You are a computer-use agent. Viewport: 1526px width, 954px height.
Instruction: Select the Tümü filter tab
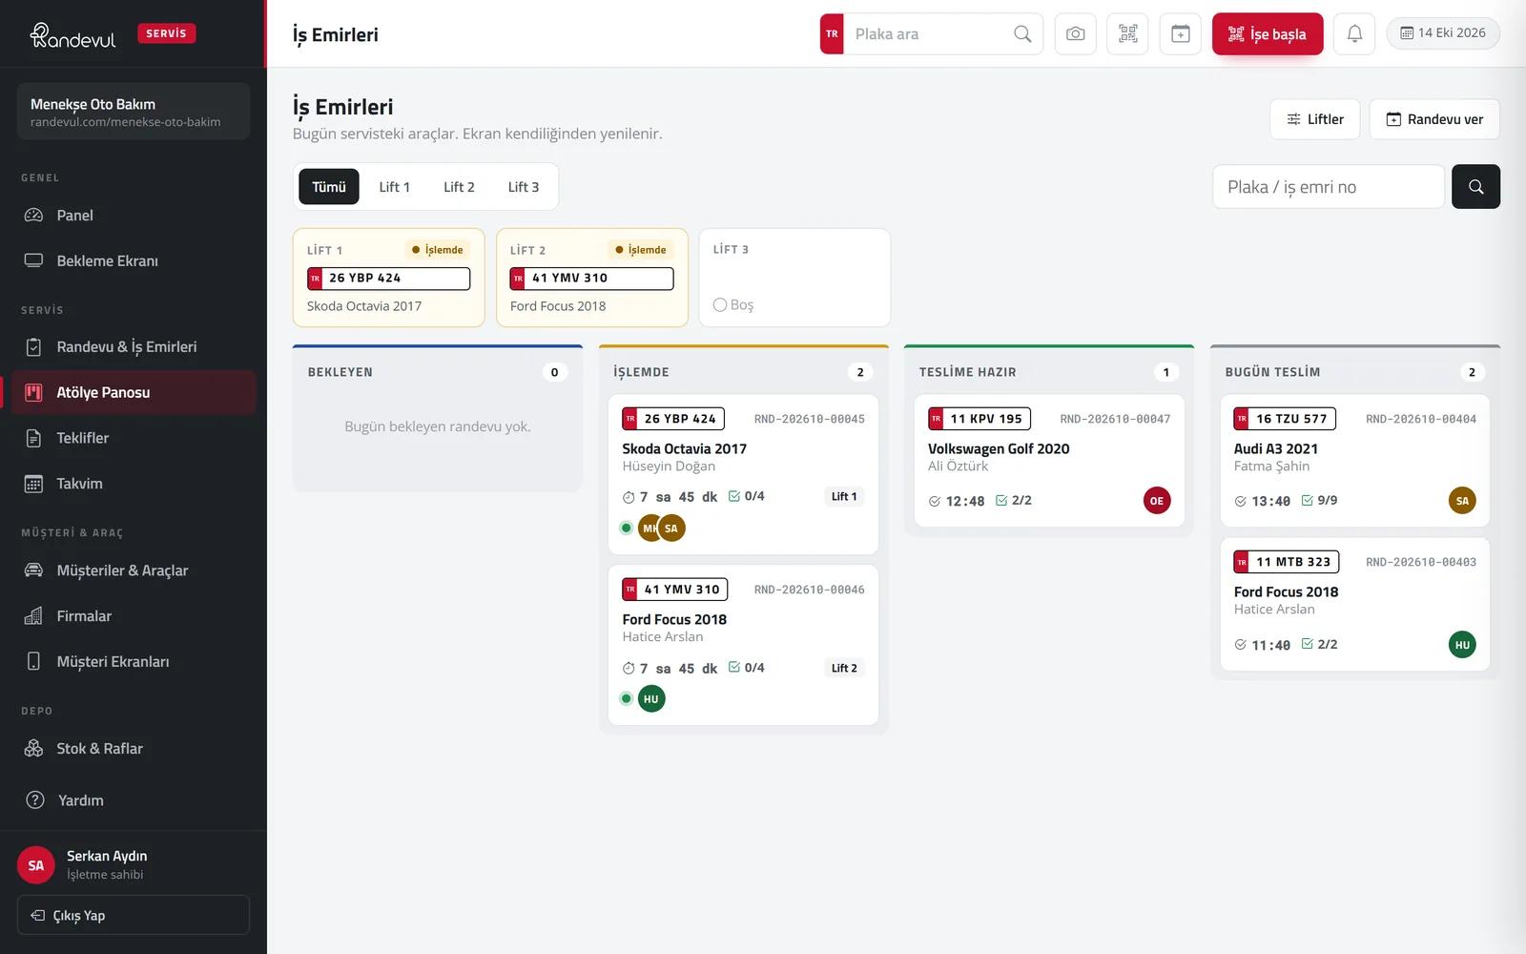pos(329,187)
